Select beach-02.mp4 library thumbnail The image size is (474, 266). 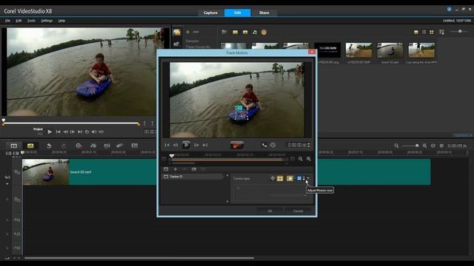click(390, 50)
